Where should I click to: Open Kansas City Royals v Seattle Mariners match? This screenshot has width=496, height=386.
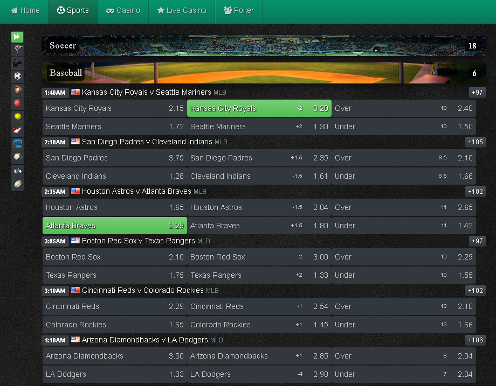coord(147,92)
